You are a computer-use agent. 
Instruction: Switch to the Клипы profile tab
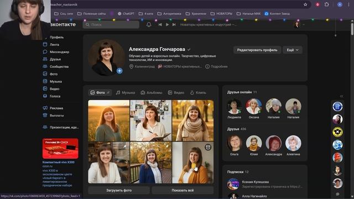(x=198, y=92)
